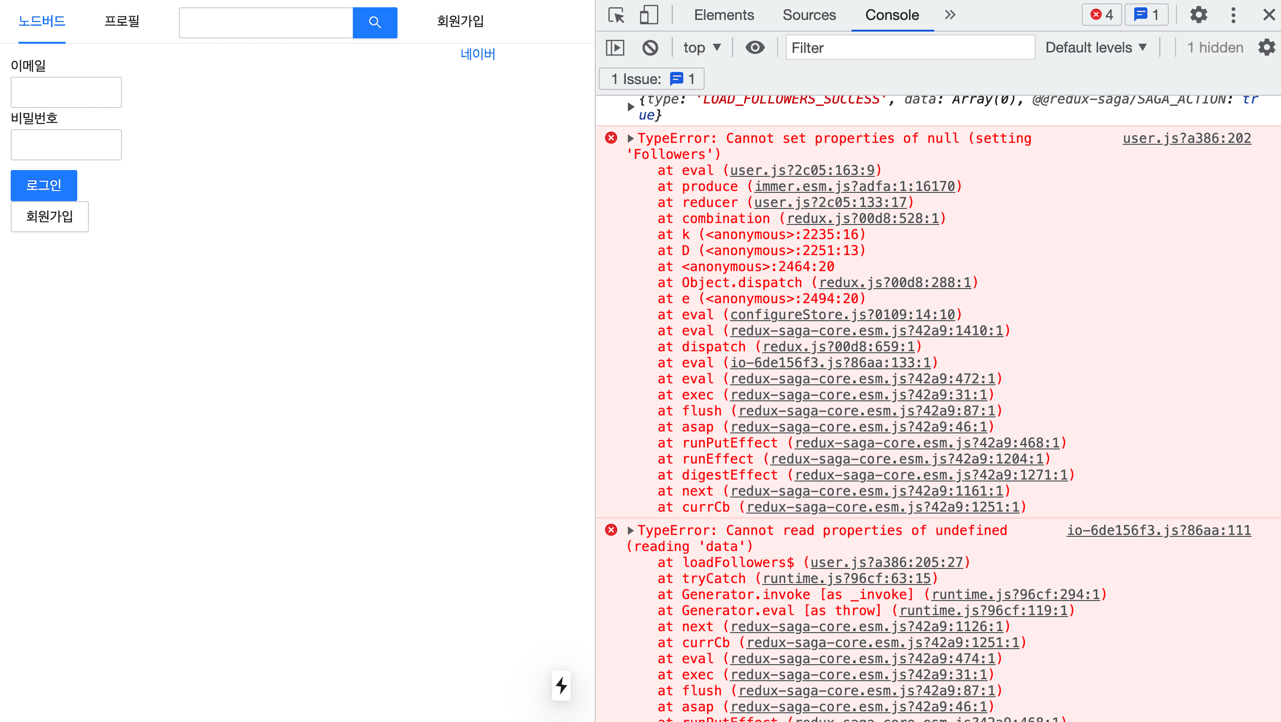Click the inspect element picker icon
Viewport: 1281px width, 722px height.
click(x=616, y=15)
